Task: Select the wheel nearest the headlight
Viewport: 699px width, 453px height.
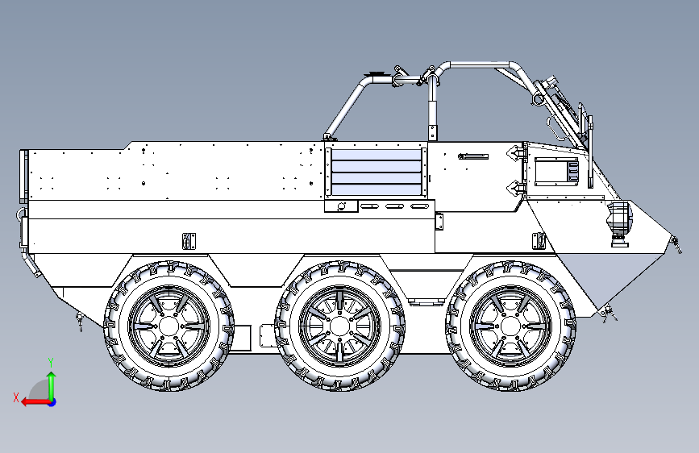Action: click(x=511, y=326)
